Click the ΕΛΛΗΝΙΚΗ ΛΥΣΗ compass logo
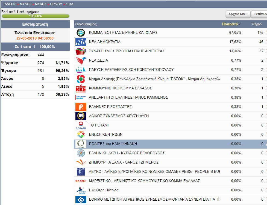Image resolution: width=267 pixels, height=205 pixels. pyautogui.click(x=81, y=153)
